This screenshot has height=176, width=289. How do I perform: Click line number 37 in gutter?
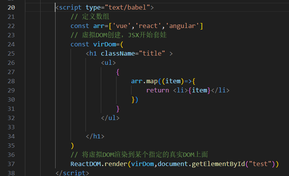pyautogui.click(x=11, y=164)
